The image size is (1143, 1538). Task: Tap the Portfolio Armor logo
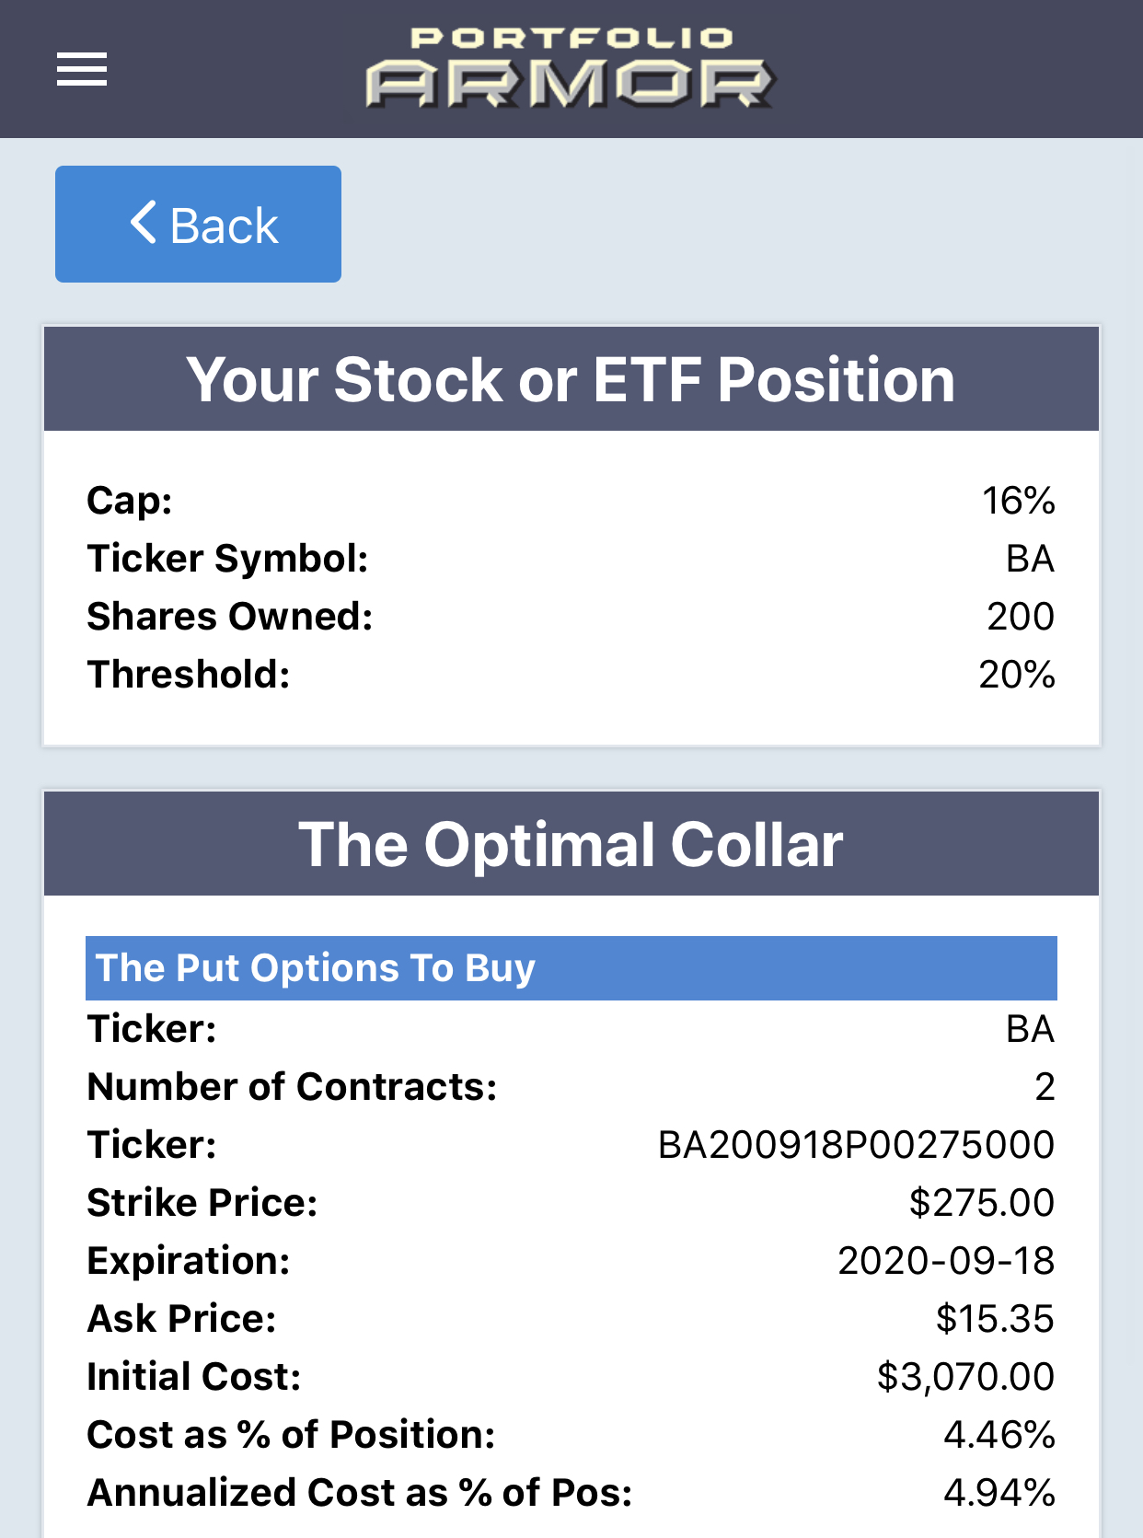point(571,68)
